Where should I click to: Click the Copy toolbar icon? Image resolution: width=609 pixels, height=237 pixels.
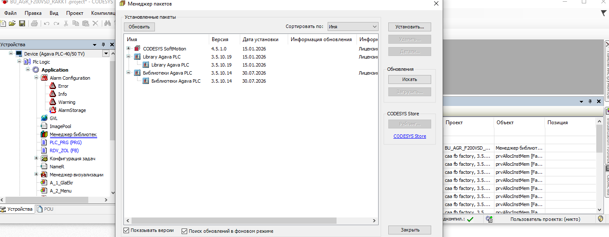[x=76, y=23]
